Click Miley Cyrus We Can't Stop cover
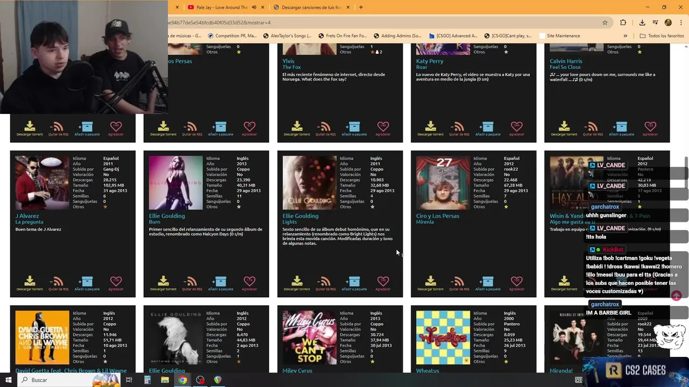689x387 pixels. (x=310, y=338)
